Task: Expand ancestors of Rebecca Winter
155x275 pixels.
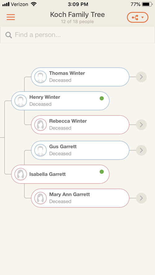Action: 141,125
